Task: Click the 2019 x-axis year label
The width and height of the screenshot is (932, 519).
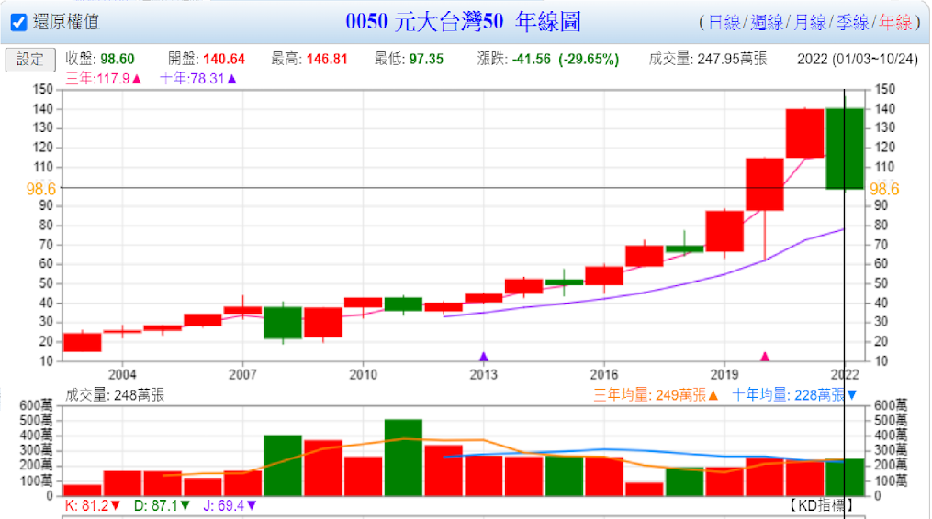Action: click(724, 374)
